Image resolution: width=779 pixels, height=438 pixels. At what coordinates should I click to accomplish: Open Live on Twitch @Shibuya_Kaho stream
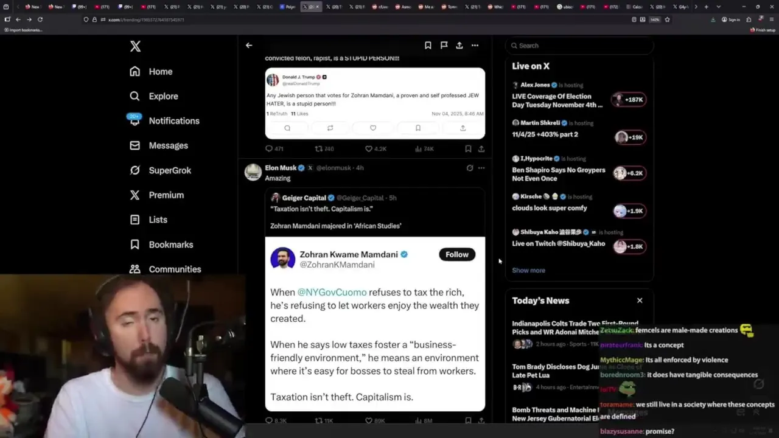pos(559,243)
